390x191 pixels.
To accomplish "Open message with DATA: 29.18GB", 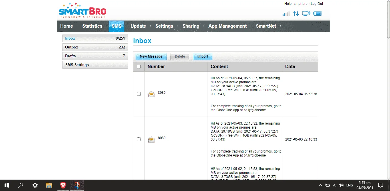I will [246, 139].
